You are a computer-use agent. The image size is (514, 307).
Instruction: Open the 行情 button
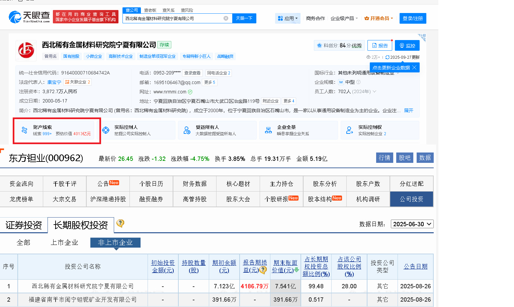click(x=384, y=158)
